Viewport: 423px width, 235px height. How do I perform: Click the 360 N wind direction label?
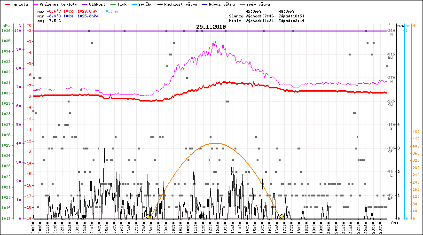click(x=390, y=32)
